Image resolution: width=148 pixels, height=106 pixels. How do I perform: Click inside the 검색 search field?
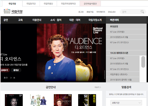pos(130,12)
